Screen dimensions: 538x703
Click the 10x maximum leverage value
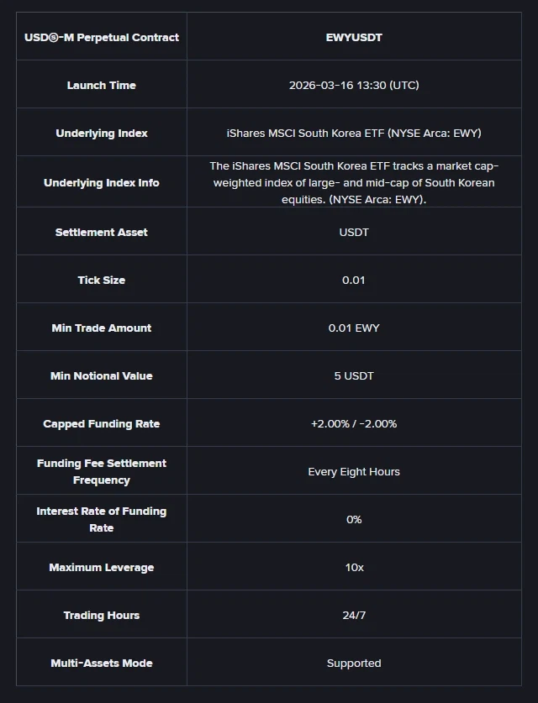point(354,567)
